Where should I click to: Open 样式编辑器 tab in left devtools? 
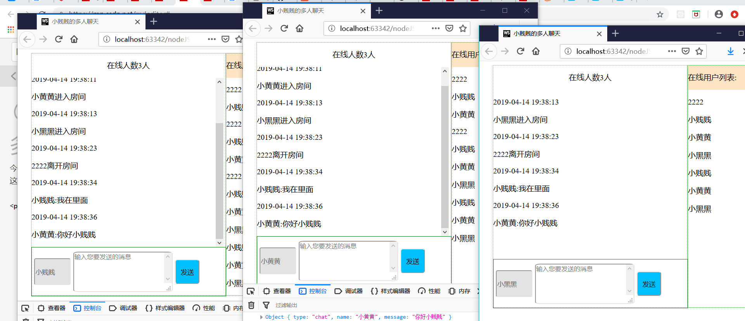click(x=165, y=308)
